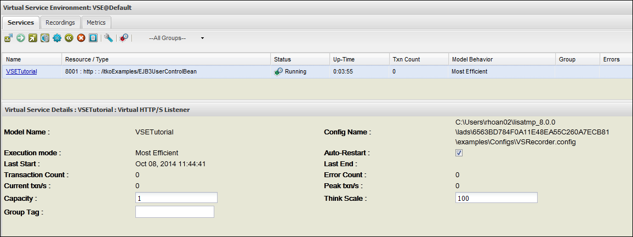The width and height of the screenshot is (633, 237).
Task: Click the red cube with clock icon
Action: point(124,38)
